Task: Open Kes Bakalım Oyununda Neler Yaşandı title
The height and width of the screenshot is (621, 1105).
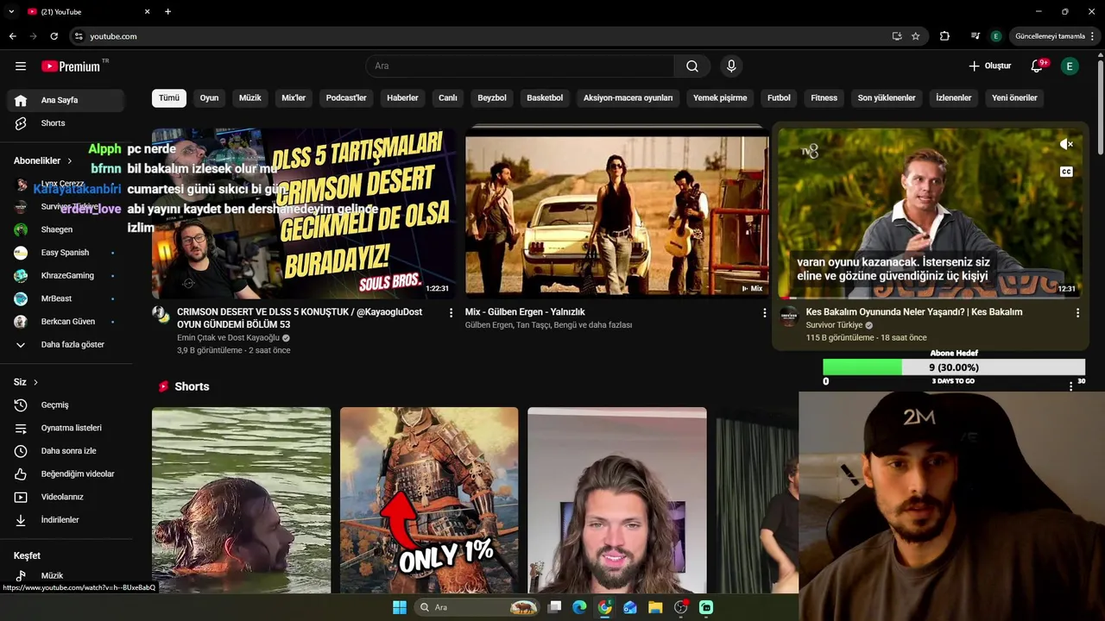Action: [x=913, y=312]
